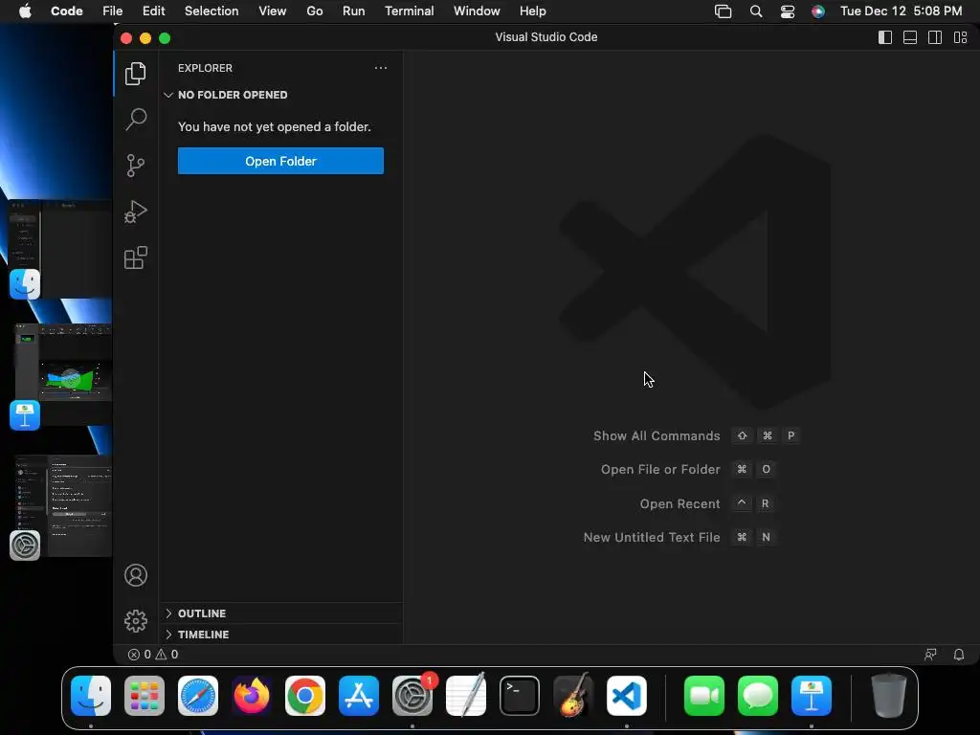Open the Selection menu
The height and width of the screenshot is (735, 980).
tap(212, 11)
